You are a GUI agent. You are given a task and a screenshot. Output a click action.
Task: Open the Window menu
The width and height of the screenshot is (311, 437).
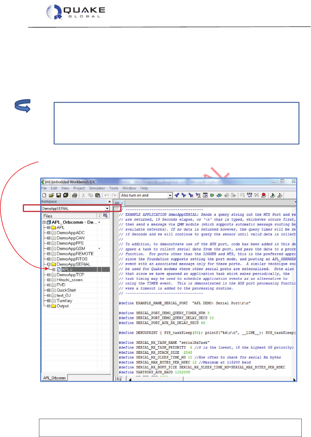[129, 188]
